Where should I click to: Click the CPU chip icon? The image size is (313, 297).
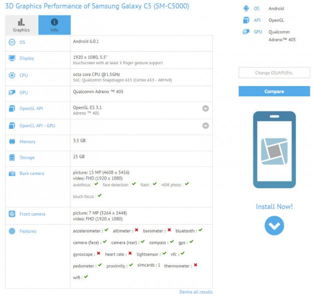[12, 76]
